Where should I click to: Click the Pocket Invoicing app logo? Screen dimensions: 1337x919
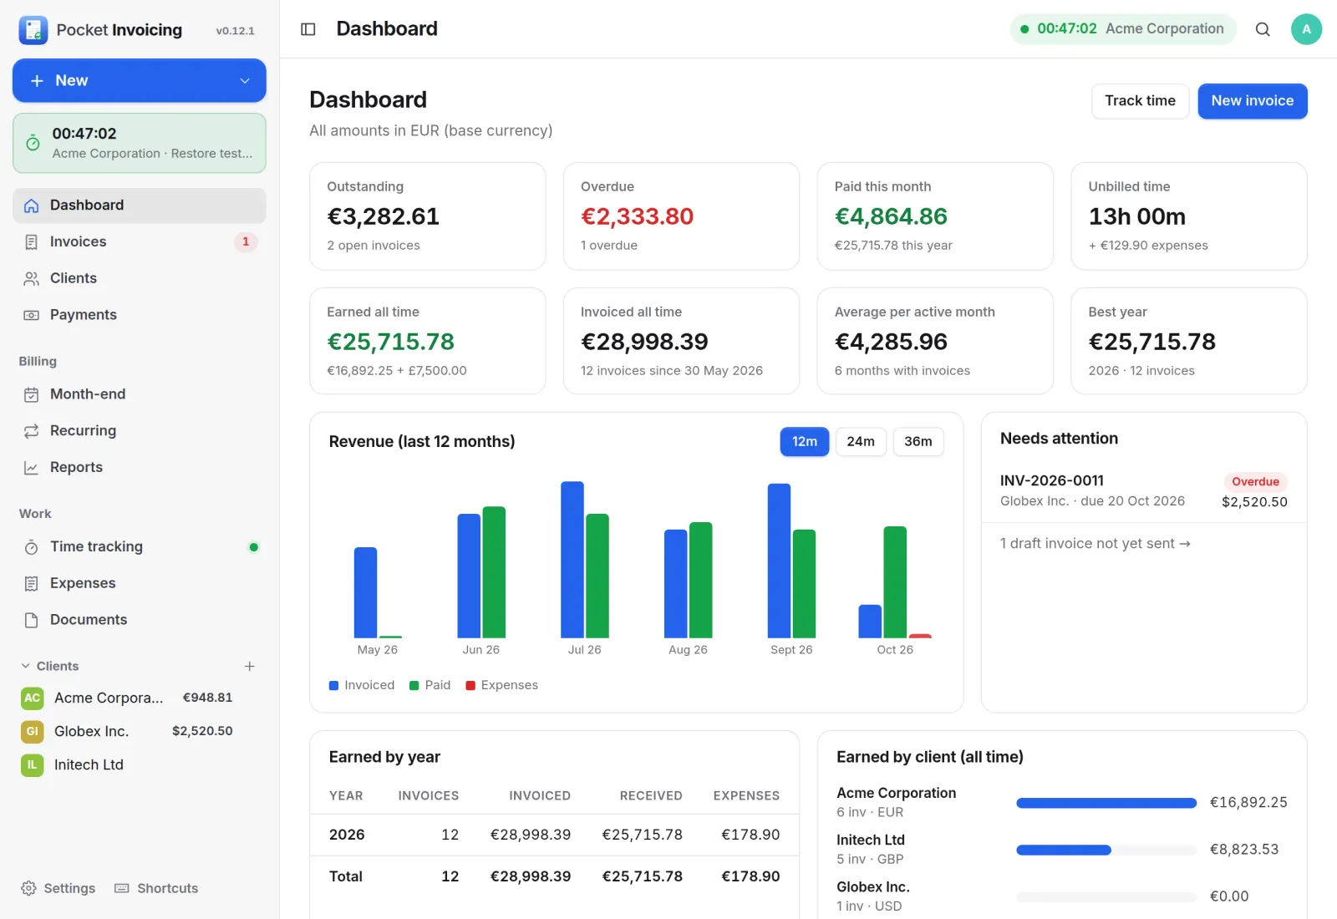[x=33, y=30]
